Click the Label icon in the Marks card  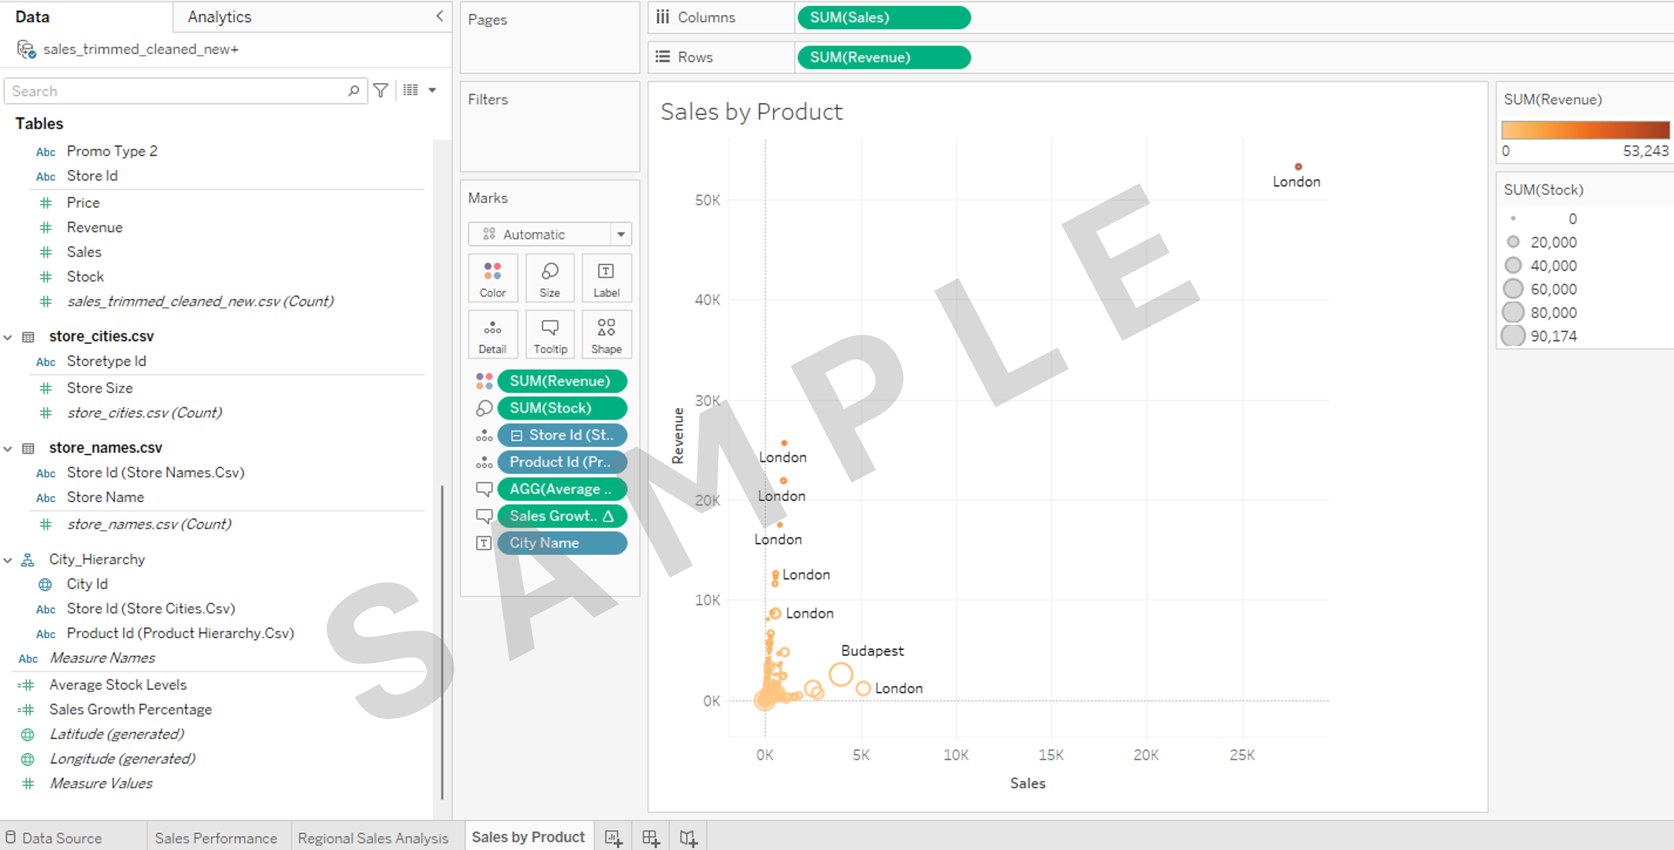[x=606, y=278]
